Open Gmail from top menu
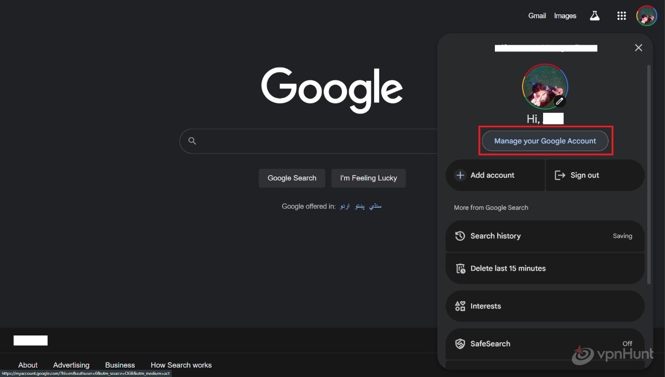The width and height of the screenshot is (665, 377). pyautogui.click(x=536, y=16)
